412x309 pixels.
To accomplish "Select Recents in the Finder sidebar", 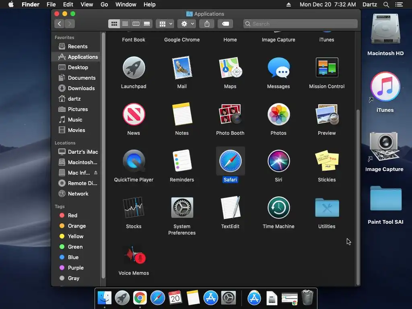I will tap(76, 47).
